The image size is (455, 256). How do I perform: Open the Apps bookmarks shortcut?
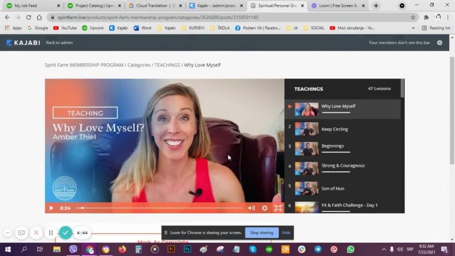coord(13,28)
